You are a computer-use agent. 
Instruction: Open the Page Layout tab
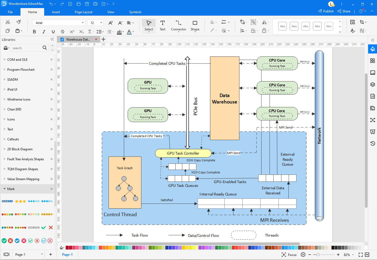click(x=83, y=12)
